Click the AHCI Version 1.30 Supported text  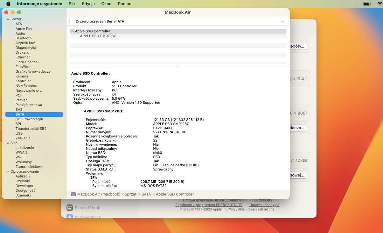click(x=136, y=103)
